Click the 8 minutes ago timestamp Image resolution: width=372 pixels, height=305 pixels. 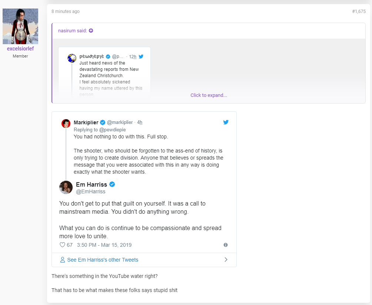click(66, 12)
